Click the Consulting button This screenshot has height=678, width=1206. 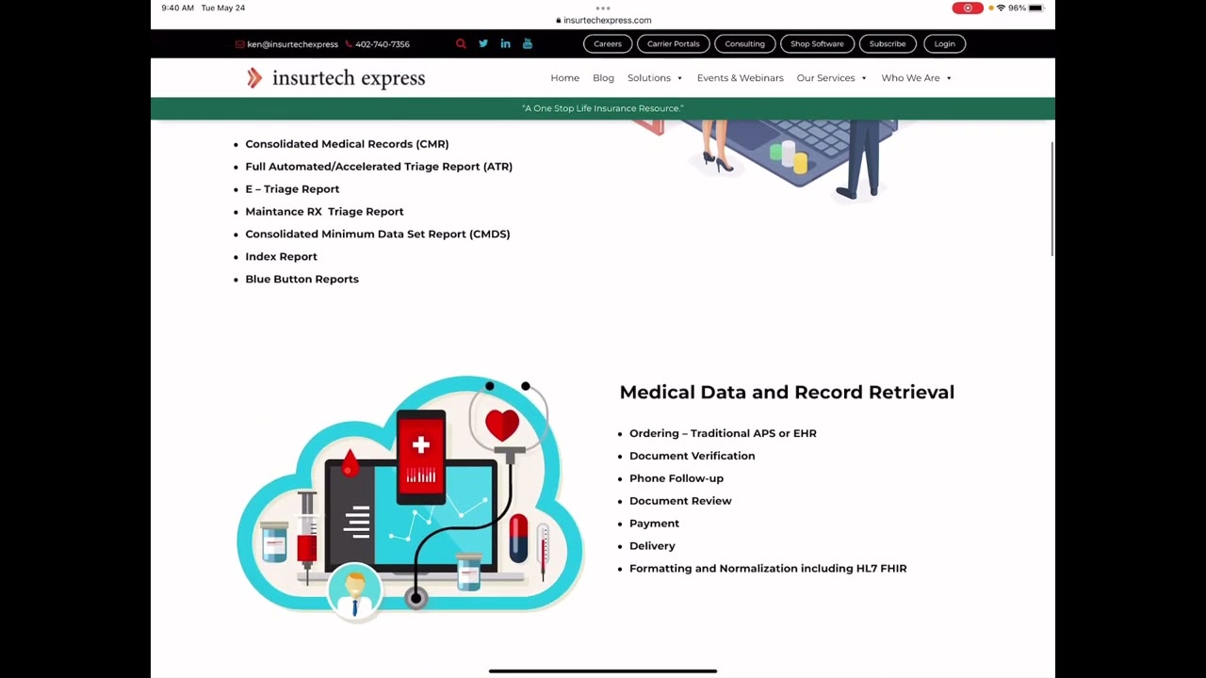744,43
